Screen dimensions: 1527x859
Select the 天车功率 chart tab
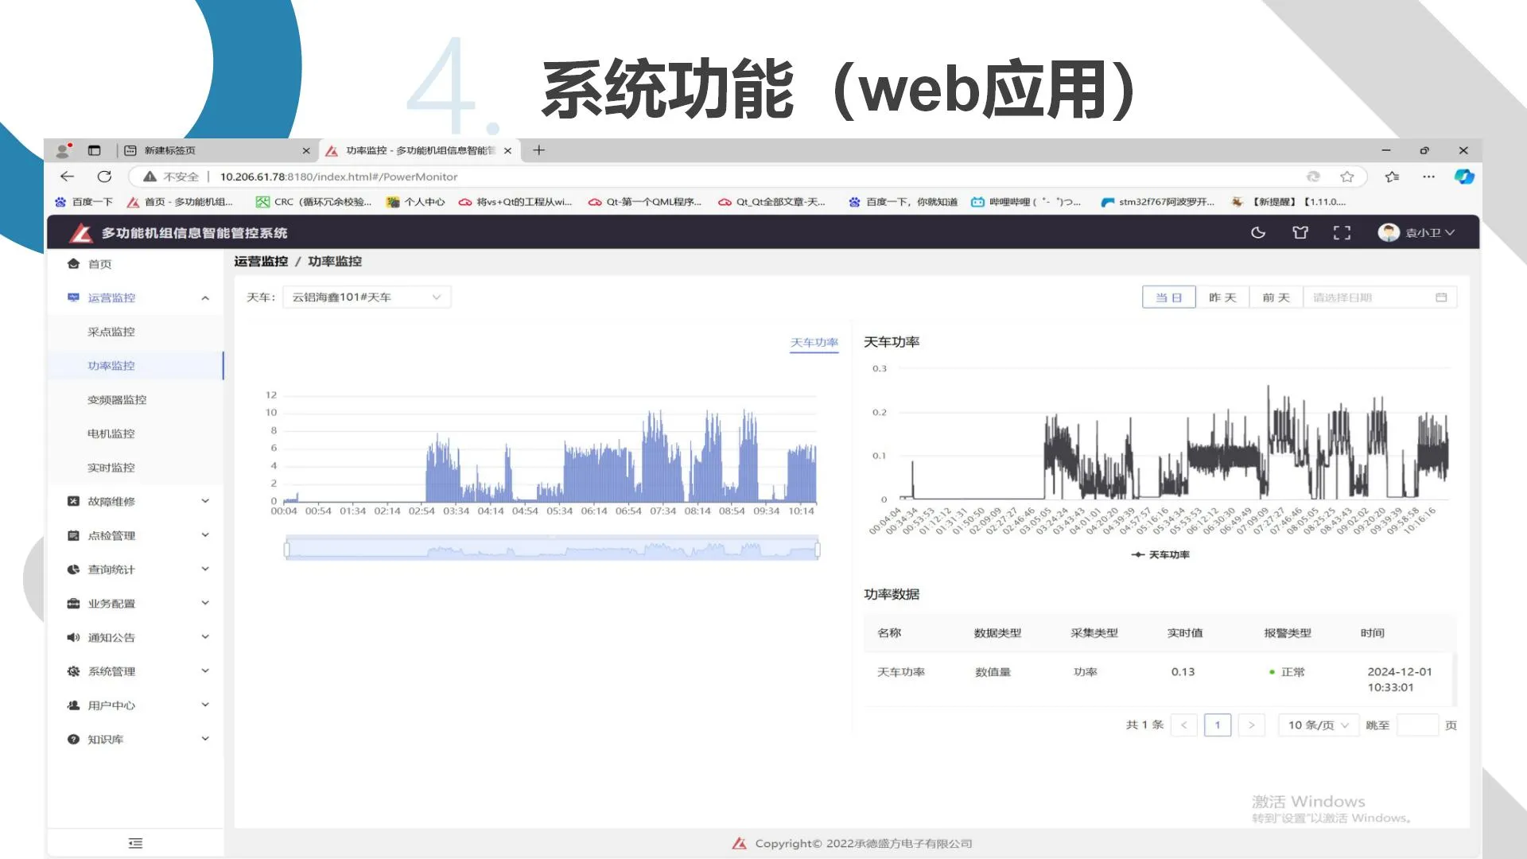click(x=814, y=343)
